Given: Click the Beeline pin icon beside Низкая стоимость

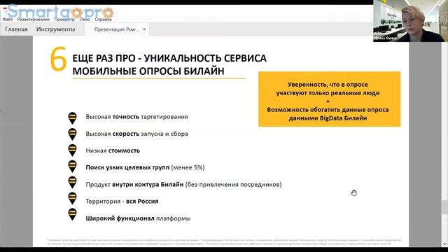Looking at the screenshot, I should [x=72, y=150].
